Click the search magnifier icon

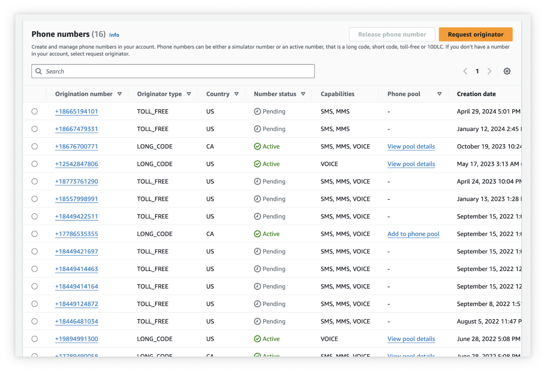[38, 71]
